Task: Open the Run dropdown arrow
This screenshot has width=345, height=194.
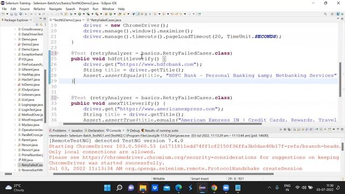Action: click(x=84, y=14)
